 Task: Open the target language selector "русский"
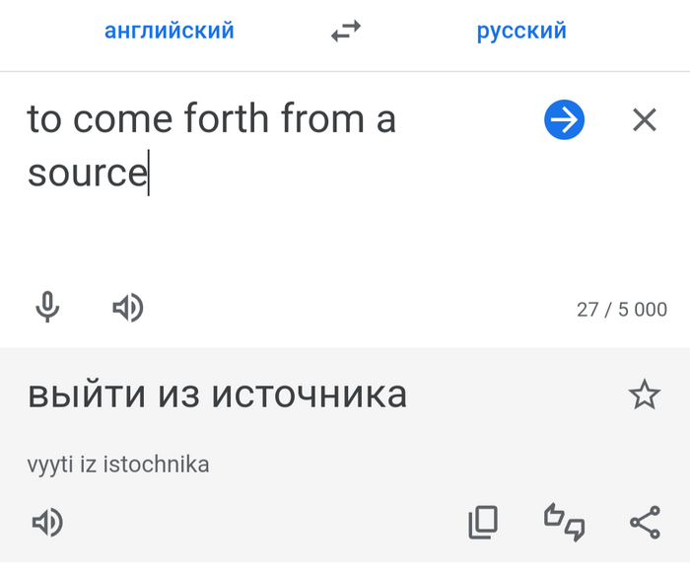(x=521, y=32)
